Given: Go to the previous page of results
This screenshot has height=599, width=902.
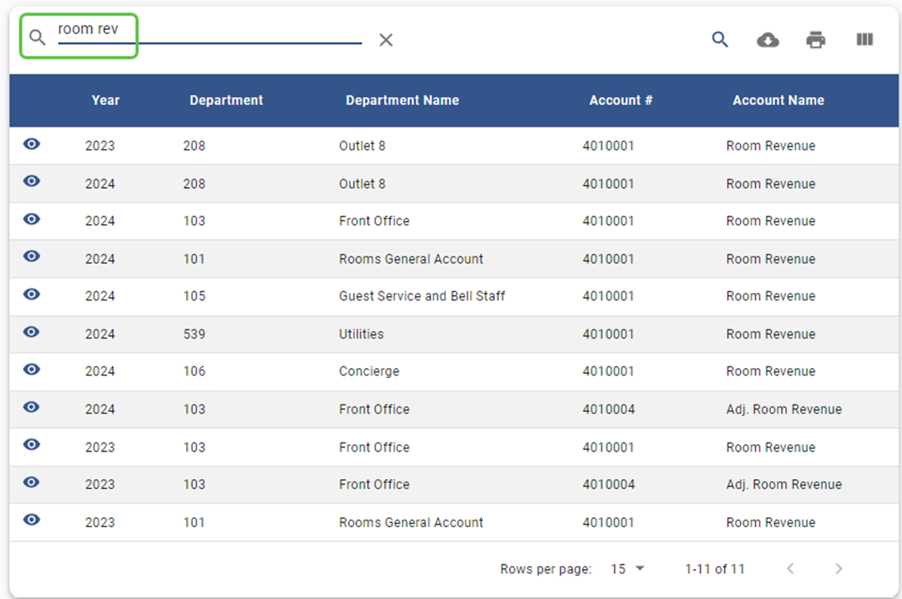Looking at the screenshot, I should pyautogui.click(x=790, y=569).
